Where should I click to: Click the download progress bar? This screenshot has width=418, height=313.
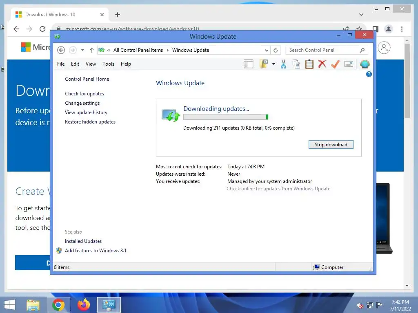tap(226, 117)
